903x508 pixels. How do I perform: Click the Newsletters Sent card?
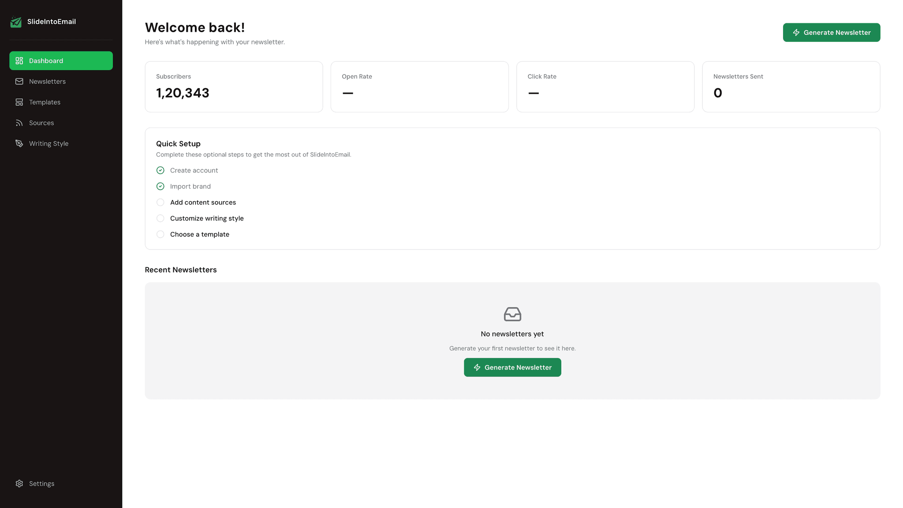(791, 86)
